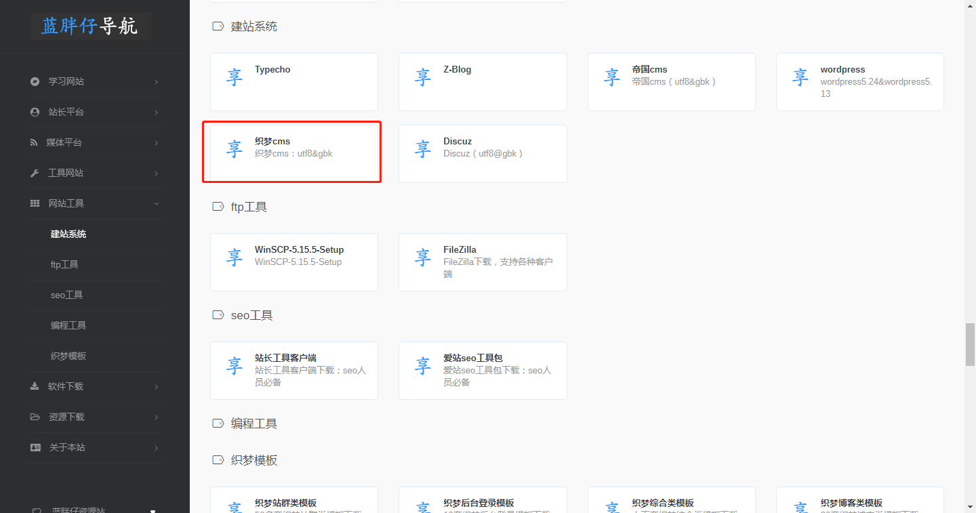Expand the 媒体平台 chevron arrow
Viewport: 976px width, 513px height.
[156, 142]
